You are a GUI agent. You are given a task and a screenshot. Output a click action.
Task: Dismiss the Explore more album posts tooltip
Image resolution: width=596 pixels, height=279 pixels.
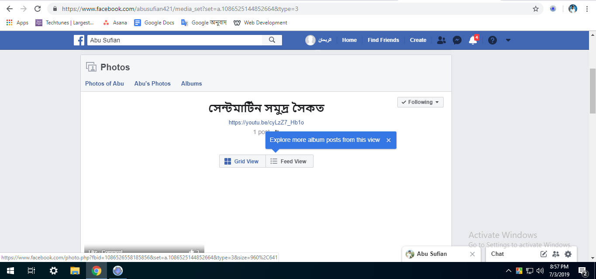click(x=388, y=140)
